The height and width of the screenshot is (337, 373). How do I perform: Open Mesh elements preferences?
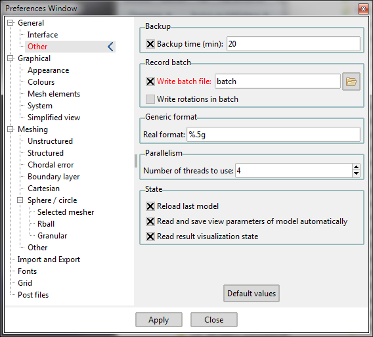click(54, 94)
